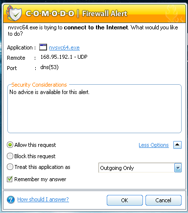The height and width of the screenshot is (213, 188).
Task: Click the Outgoing Only combo box field
Action: tap(140, 168)
